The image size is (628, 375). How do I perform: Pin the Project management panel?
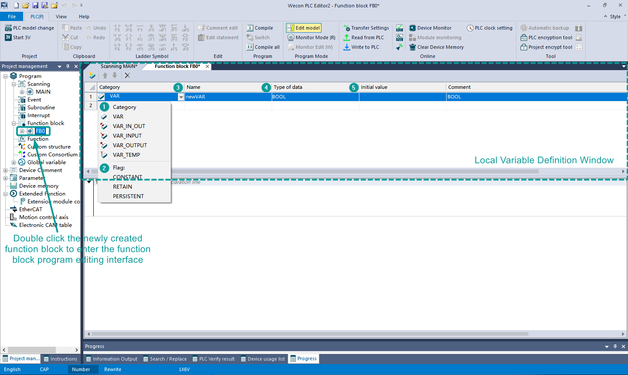click(x=68, y=66)
